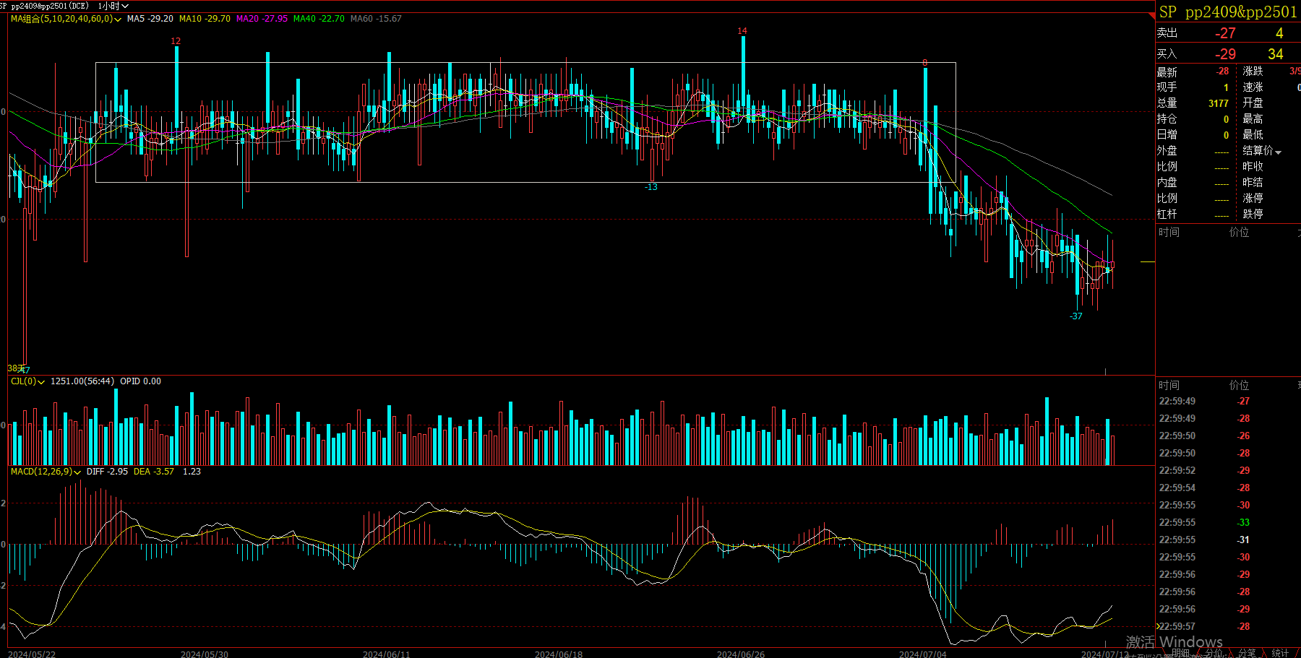Click the red corner triangle beside quote panel
This screenshot has height=658, width=1301.
point(1152,14)
